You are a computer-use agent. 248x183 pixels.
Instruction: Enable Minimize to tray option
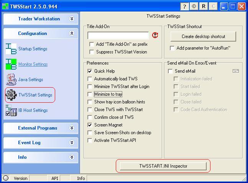[x=90, y=94]
